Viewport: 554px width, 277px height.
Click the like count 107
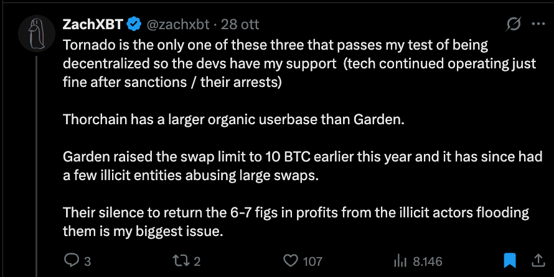(312, 261)
